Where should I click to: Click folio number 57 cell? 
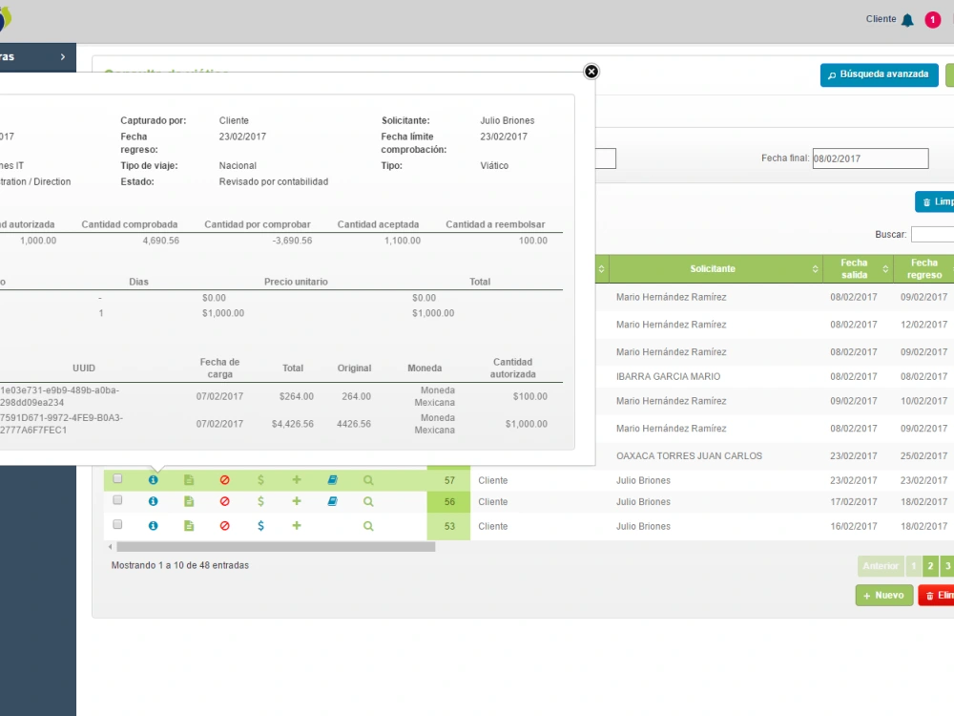(x=449, y=480)
